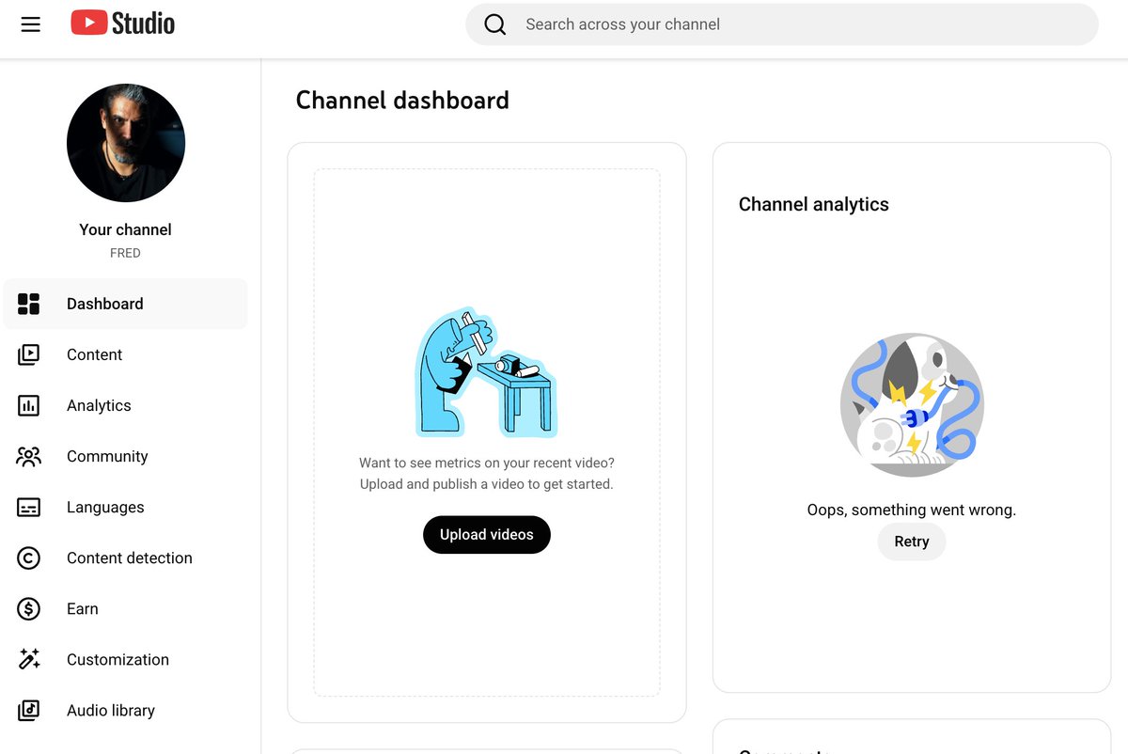Open the Languages sidebar entry
The width and height of the screenshot is (1128, 754).
click(126, 507)
